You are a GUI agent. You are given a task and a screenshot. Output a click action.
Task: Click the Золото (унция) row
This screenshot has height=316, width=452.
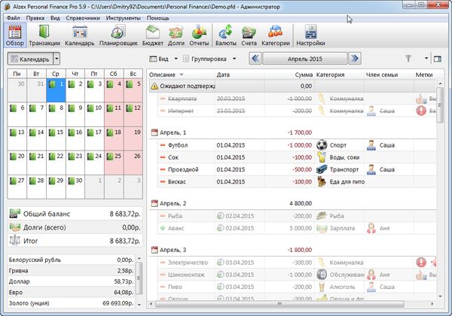[x=72, y=303]
